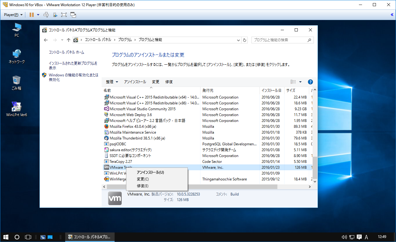This screenshot has width=396, height=242.
Task: Open the address bar history dropdown
Action: [x=238, y=40]
